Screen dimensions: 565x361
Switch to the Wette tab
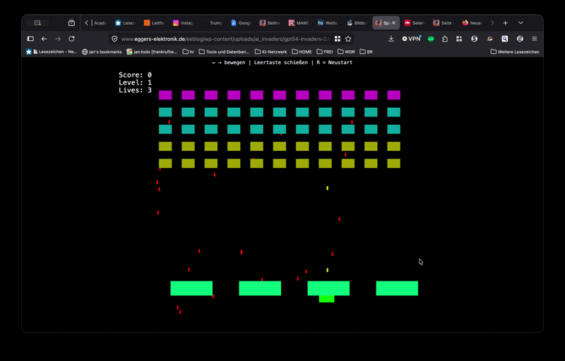coord(328,23)
